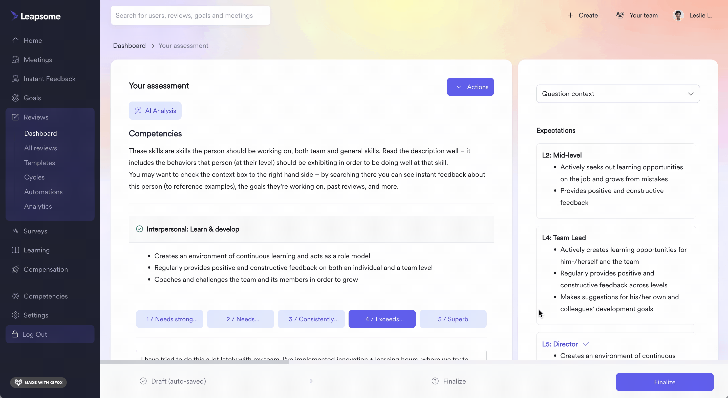Viewport: 728px width, 398px height.
Task: Click the Compensation rocket icon
Action: click(x=15, y=269)
